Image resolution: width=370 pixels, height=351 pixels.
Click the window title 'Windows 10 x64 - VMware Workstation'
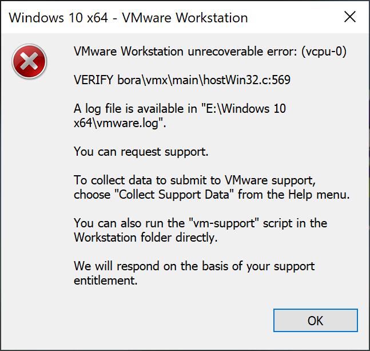click(128, 18)
